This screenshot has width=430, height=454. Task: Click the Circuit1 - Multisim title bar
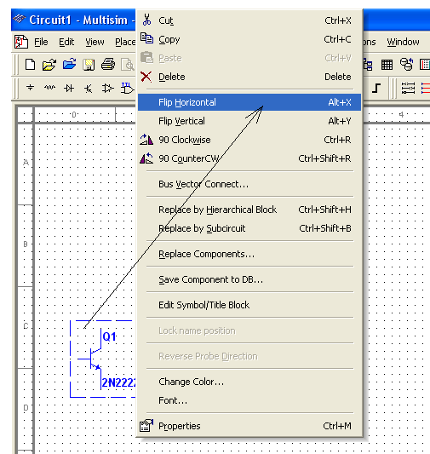73,20
